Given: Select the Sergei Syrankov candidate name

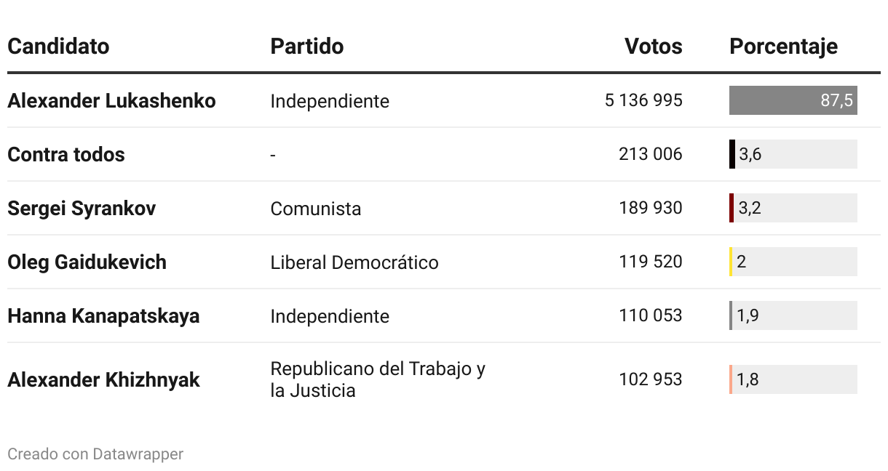Looking at the screenshot, I should 82,208.
